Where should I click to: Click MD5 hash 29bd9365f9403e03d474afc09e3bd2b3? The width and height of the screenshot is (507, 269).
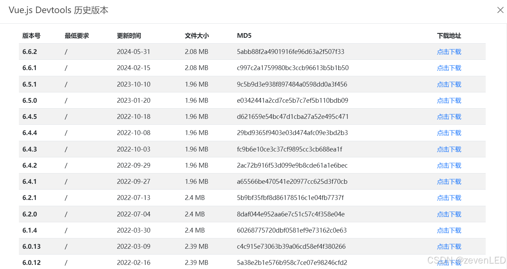point(292,133)
